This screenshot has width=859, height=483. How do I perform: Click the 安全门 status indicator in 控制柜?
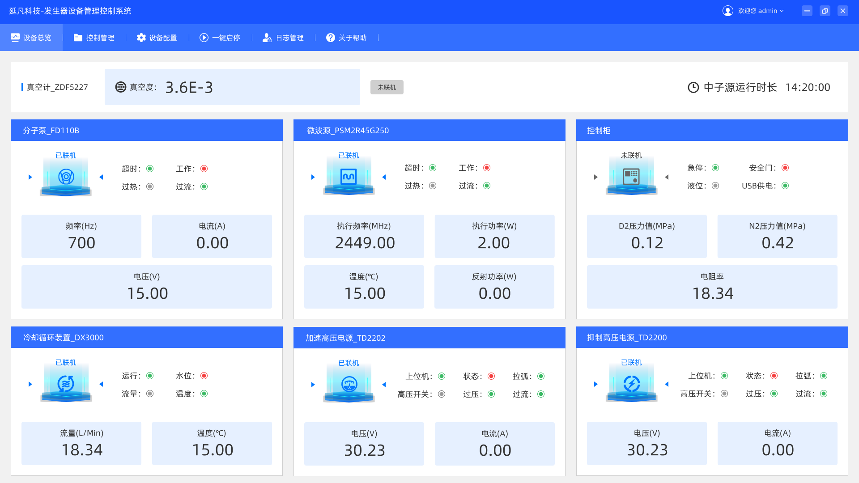[x=785, y=168]
